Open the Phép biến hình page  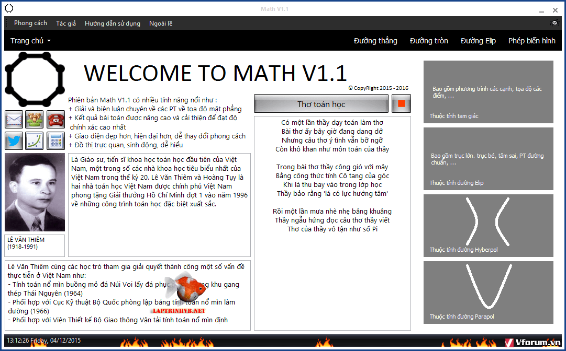[x=531, y=41]
